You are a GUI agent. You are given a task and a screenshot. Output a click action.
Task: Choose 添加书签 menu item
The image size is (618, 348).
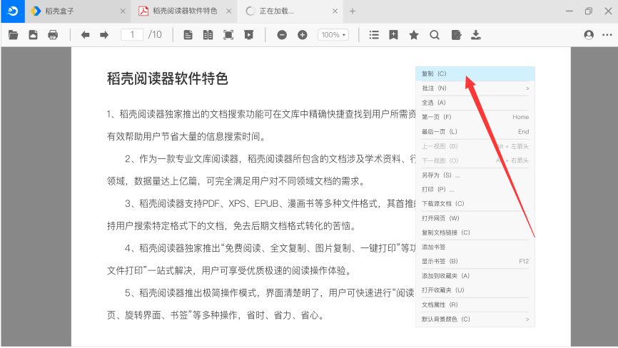475,247
